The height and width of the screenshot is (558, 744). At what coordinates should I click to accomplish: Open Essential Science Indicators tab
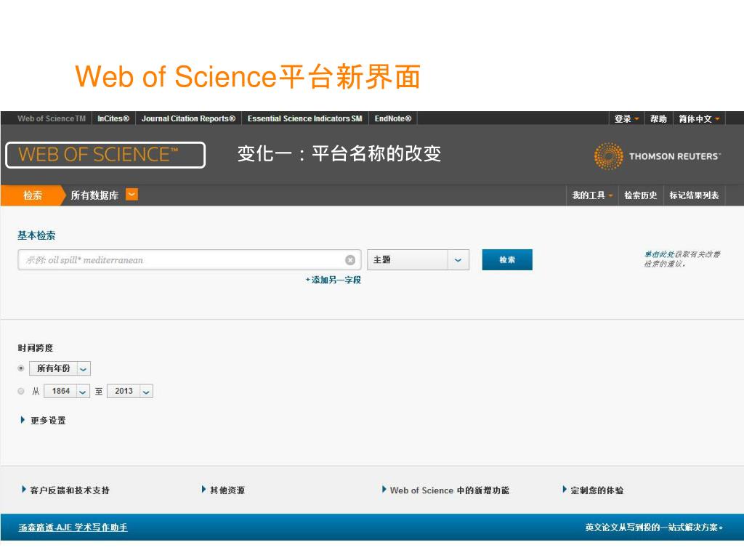tap(304, 118)
